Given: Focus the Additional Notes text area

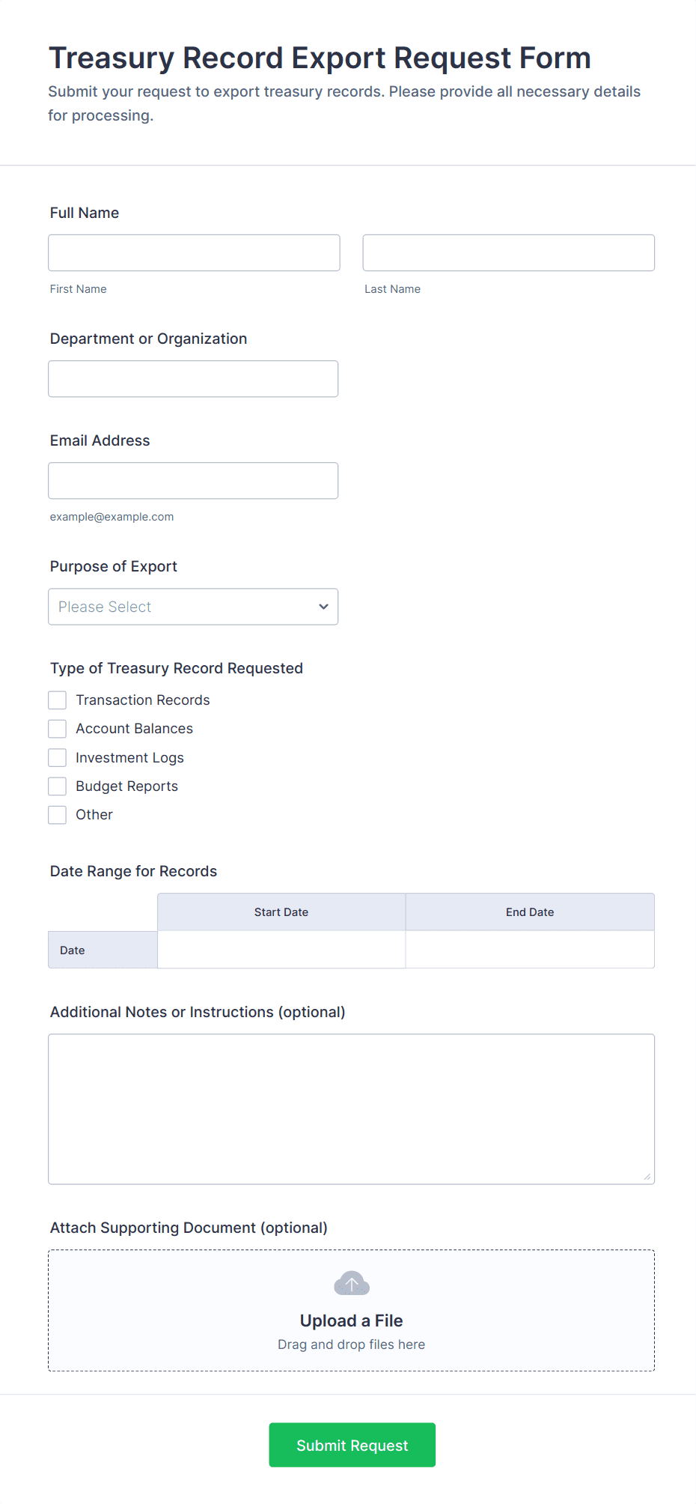Looking at the screenshot, I should pyautogui.click(x=351, y=1109).
